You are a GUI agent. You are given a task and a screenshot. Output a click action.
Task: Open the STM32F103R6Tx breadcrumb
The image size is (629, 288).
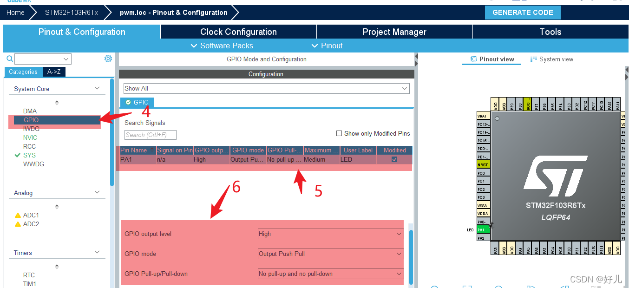pyautogui.click(x=72, y=13)
